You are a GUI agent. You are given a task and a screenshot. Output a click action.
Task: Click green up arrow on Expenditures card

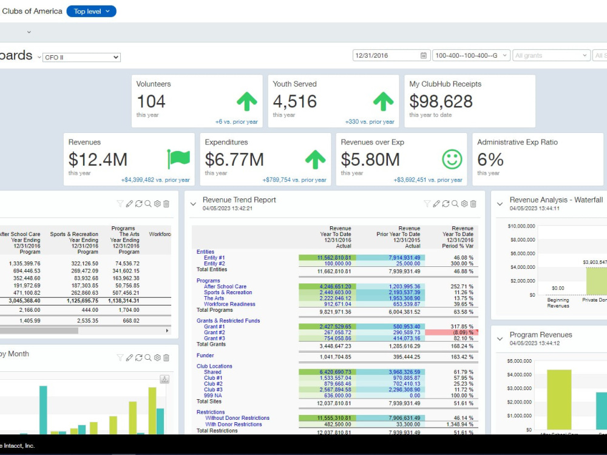(315, 160)
